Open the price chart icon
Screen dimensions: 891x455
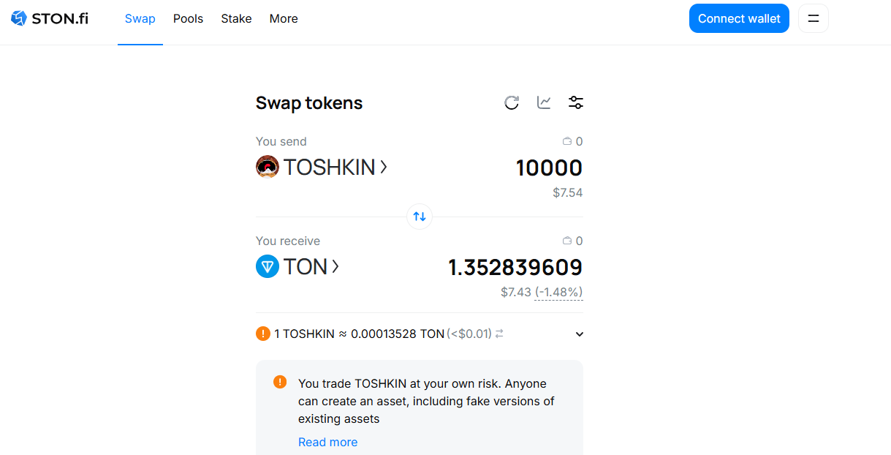pos(544,102)
